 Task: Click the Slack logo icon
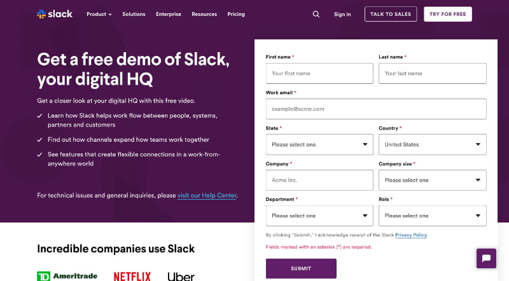pyautogui.click(x=42, y=14)
